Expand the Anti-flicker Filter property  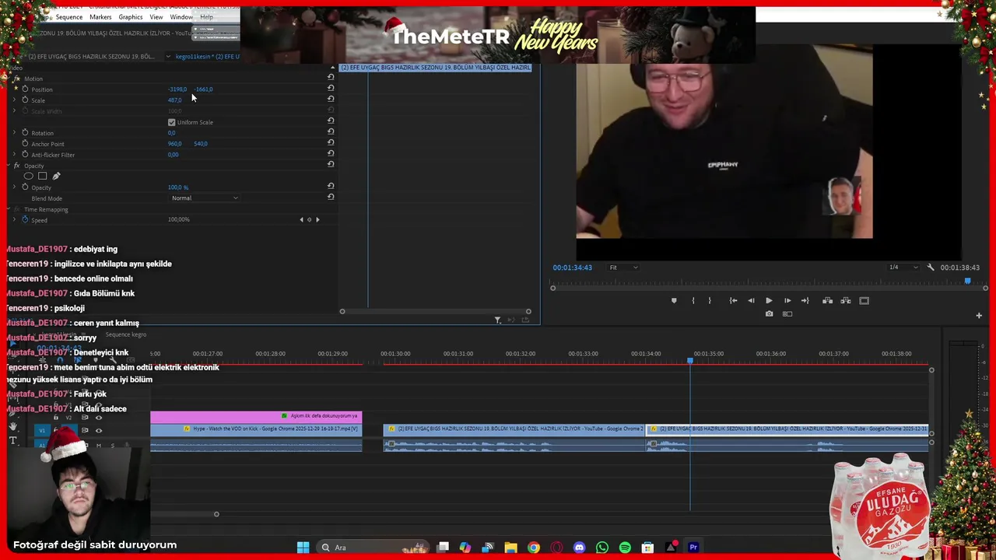(14, 154)
